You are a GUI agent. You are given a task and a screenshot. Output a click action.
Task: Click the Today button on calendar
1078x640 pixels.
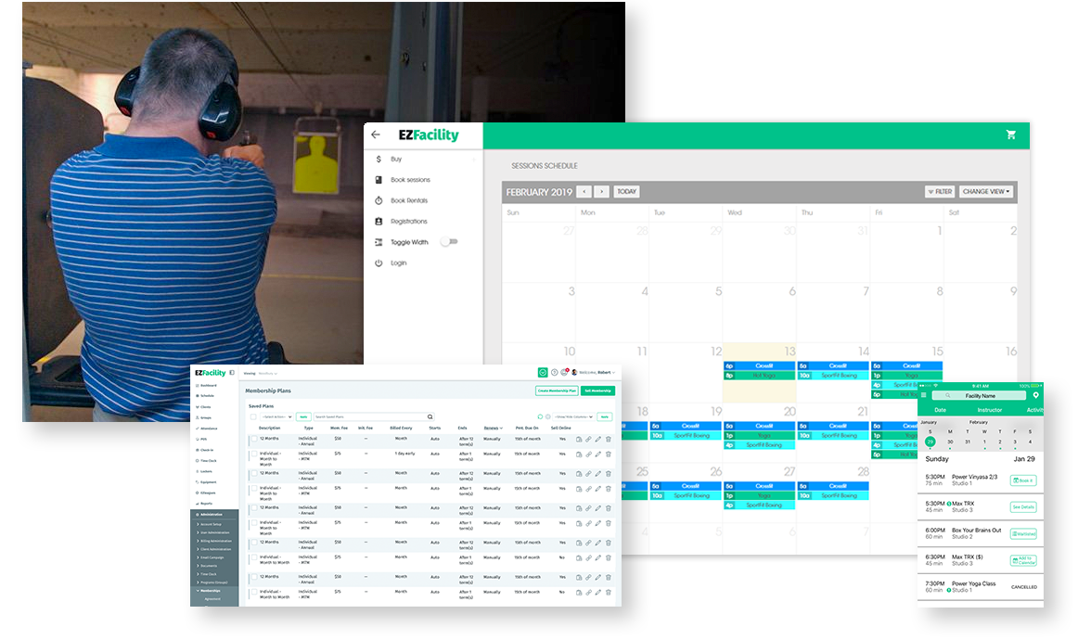pos(626,192)
